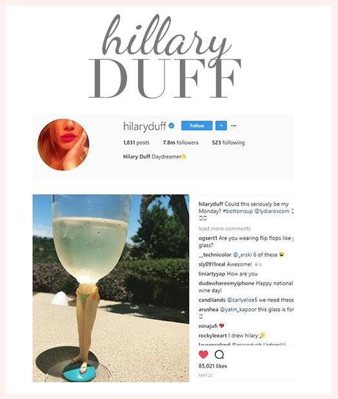Follow the hilaryduff account

pos(197,125)
